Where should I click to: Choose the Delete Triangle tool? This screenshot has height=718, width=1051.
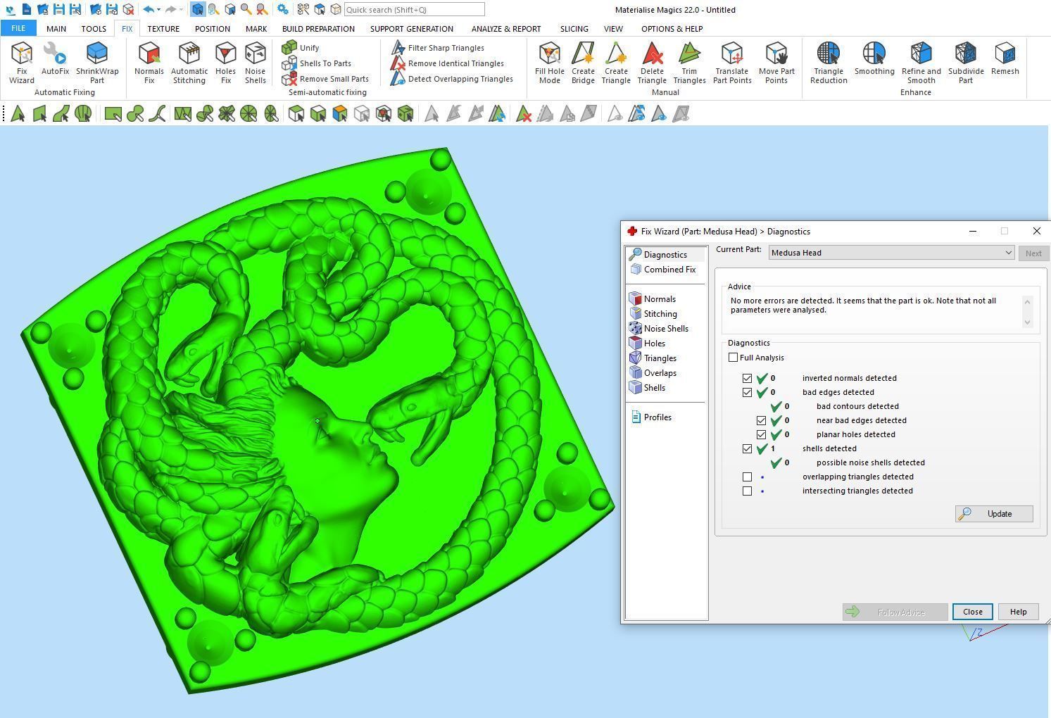[652, 63]
